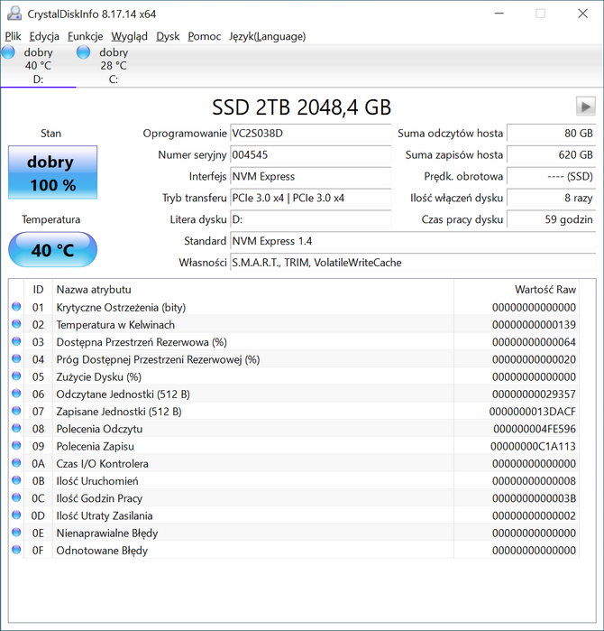Click the Interfejs field NVM Express

tap(311, 176)
